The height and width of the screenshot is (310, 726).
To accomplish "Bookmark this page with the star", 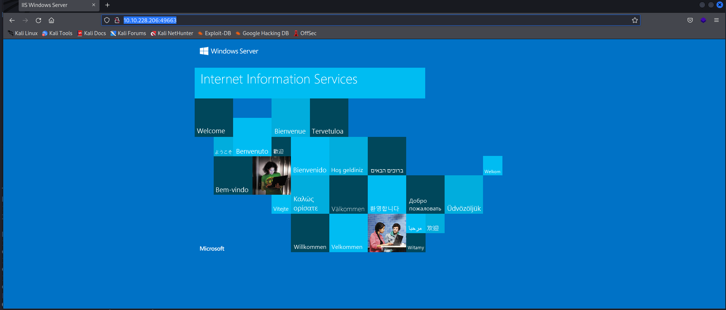I will [635, 20].
